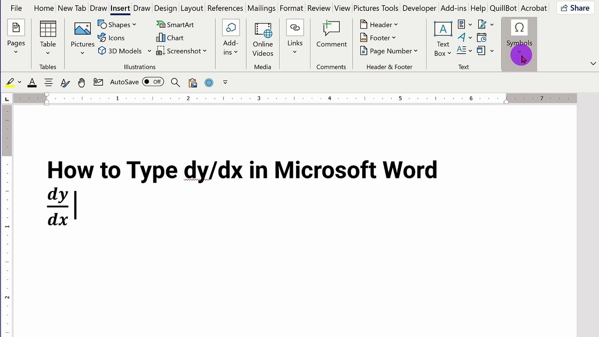
Task: Insert Date and Time
Action: [x=482, y=37]
